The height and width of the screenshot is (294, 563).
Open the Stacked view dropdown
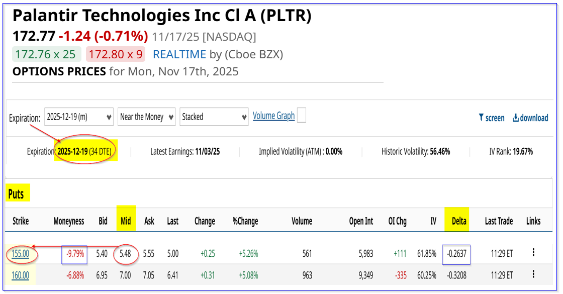pyautogui.click(x=215, y=117)
